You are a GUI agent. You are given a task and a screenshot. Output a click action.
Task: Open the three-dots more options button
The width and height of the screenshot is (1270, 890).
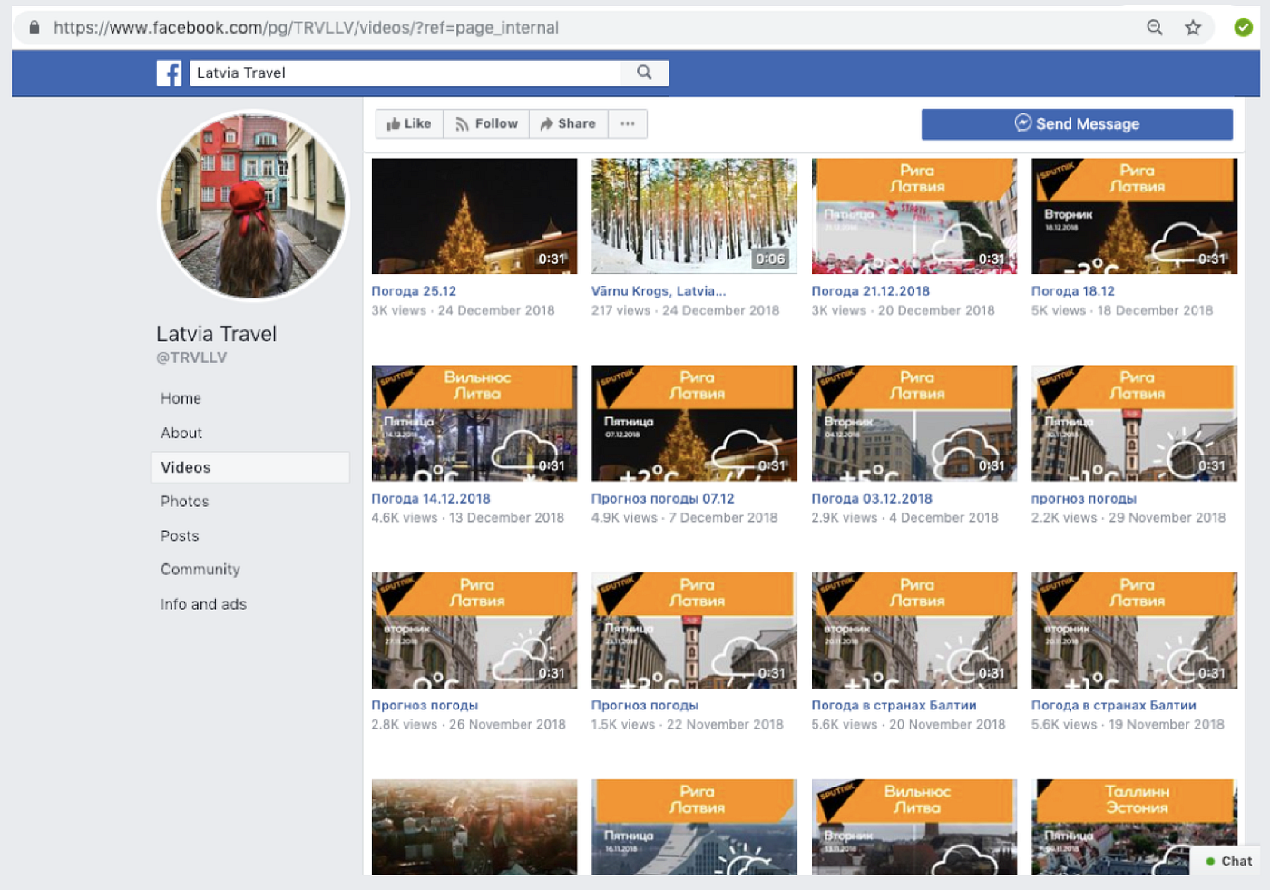point(628,123)
